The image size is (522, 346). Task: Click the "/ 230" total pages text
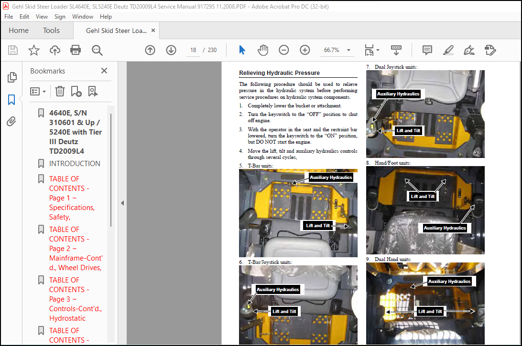click(x=210, y=50)
